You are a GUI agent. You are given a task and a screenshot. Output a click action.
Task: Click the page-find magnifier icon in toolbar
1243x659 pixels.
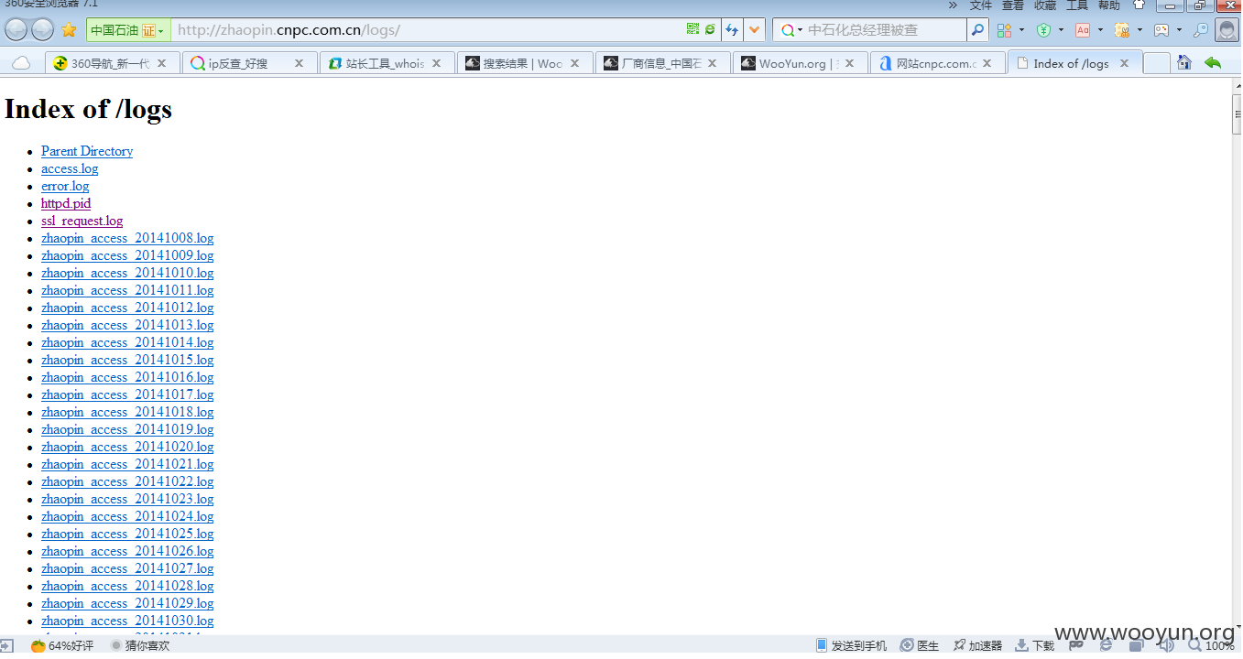(1200, 30)
